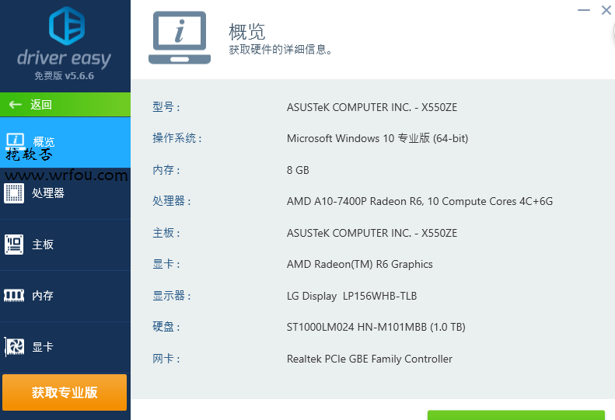Viewport: 615px width, 420px height.
Task: Click the 显卡 label in details list
Action: (x=166, y=264)
